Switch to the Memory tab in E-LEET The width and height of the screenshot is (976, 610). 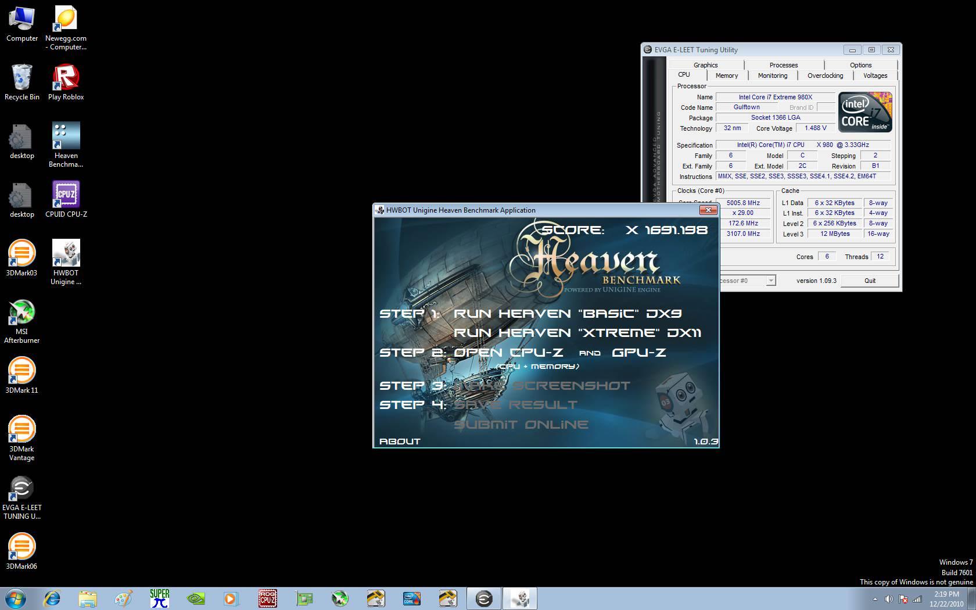(x=727, y=76)
